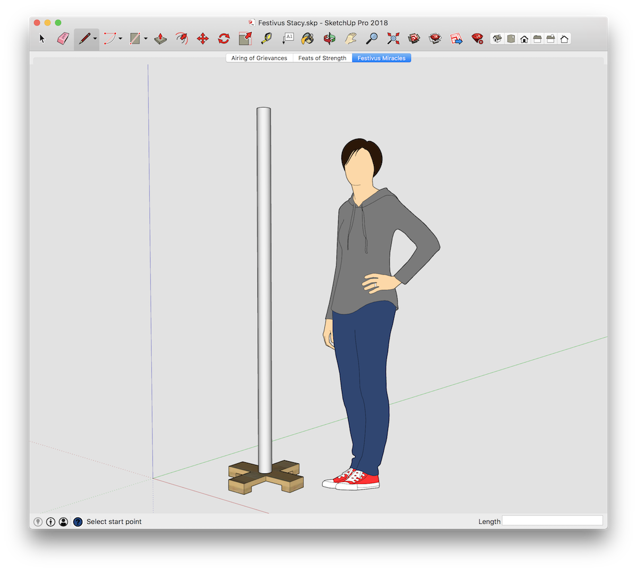Activate the Eraser tool
Screen dimensions: 637x571
[x=63, y=38]
